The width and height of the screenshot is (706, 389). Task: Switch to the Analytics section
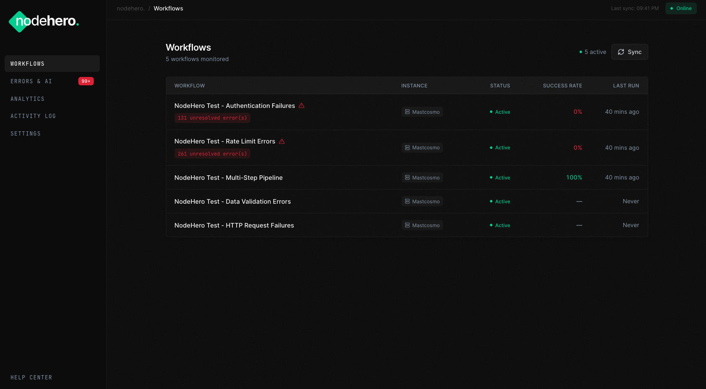tap(27, 99)
